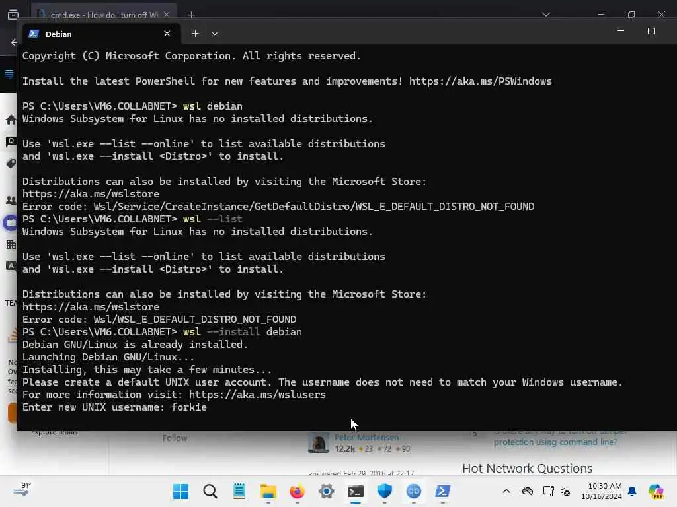The width and height of the screenshot is (677, 507).
Task: Click the OneDrive cloud tray icon
Action: (x=527, y=491)
